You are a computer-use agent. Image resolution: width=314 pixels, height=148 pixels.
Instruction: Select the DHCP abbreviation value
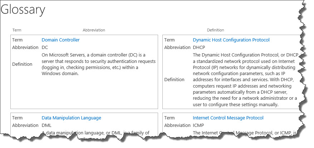click(199, 48)
